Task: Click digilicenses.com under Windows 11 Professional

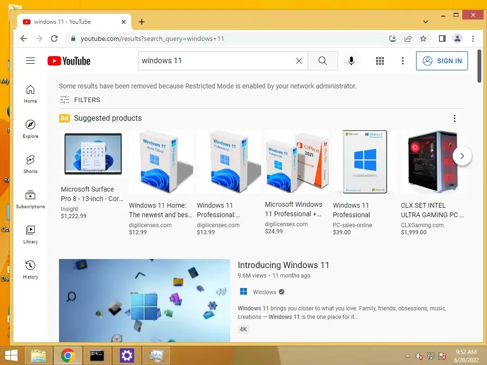Action: pyautogui.click(x=218, y=225)
